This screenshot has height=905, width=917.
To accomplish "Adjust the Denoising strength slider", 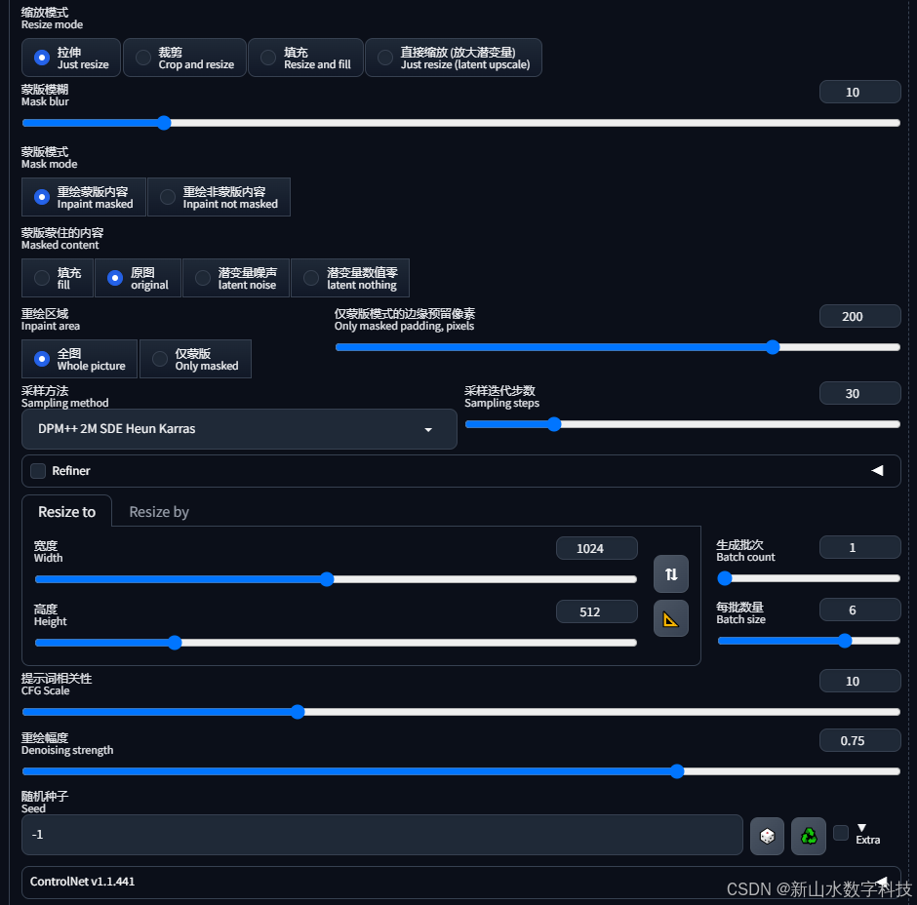I will click(x=460, y=771).
